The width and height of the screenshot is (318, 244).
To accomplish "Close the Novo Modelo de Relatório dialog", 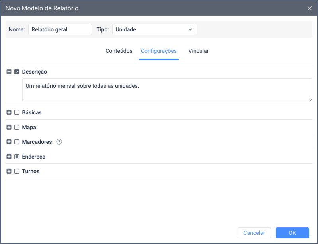I will [310, 8].
